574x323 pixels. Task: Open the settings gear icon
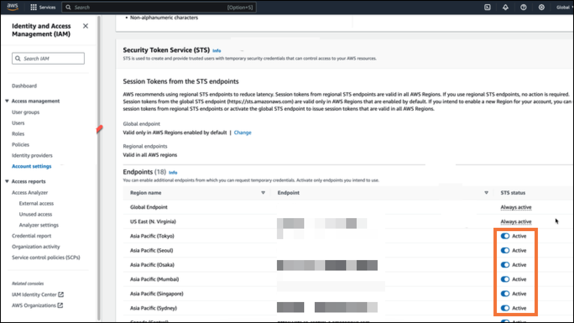point(542,7)
